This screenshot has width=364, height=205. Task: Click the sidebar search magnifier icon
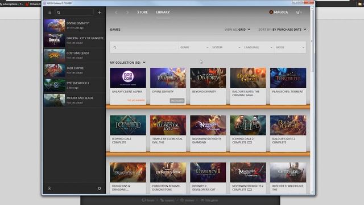[x=59, y=13]
